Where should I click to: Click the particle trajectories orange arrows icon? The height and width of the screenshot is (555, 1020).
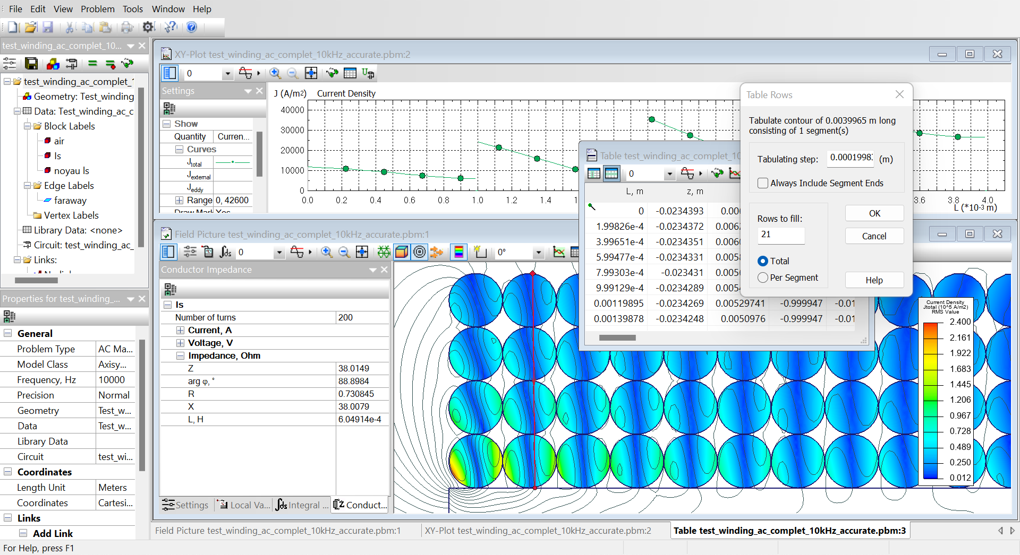click(436, 252)
